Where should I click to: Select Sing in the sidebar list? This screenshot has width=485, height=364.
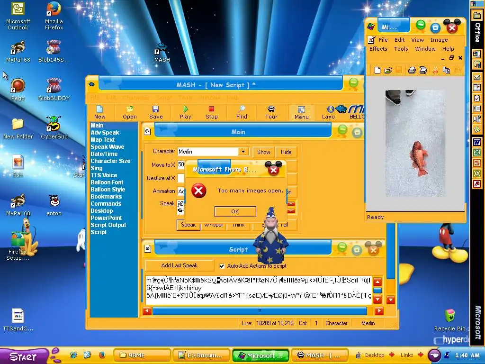(97, 168)
